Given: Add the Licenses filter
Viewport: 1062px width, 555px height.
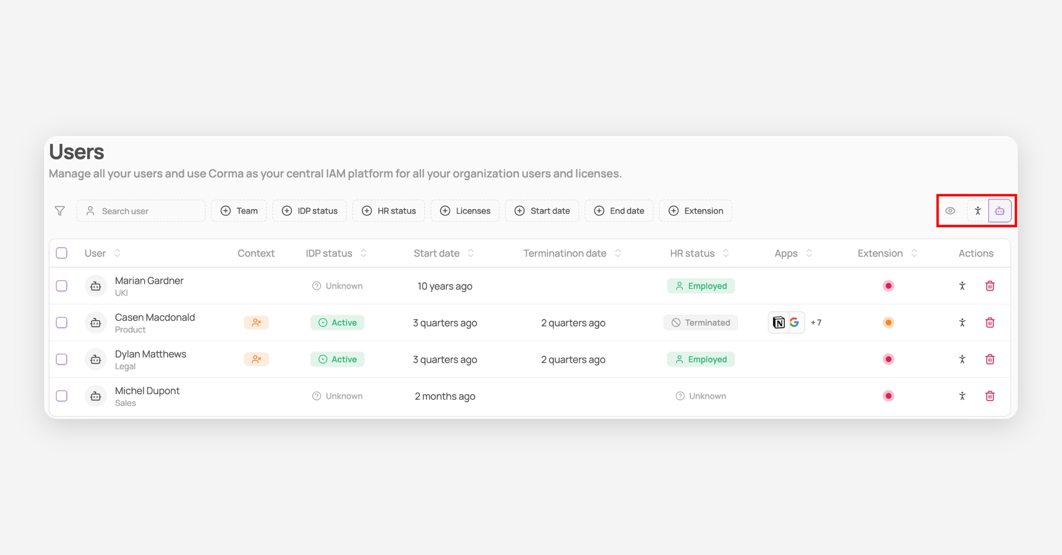Looking at the screenshot, I should 465,211.
